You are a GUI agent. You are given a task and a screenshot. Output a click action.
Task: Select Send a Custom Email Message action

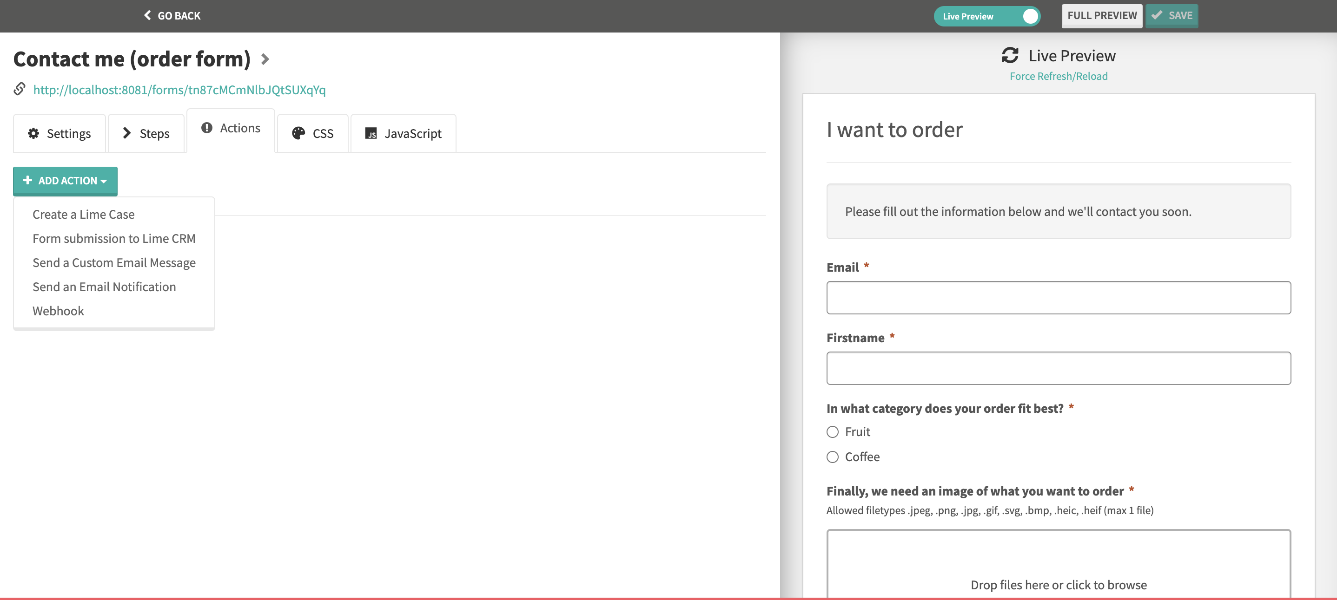[x=113, y=261]
